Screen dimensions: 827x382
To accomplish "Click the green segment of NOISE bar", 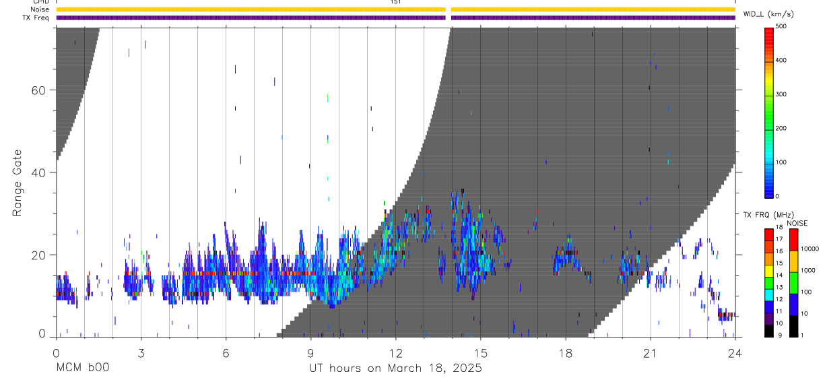I will (793, 282).
